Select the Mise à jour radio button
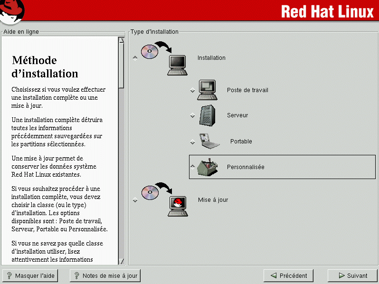This screenshot has height=284, width=379. (135, 200)
